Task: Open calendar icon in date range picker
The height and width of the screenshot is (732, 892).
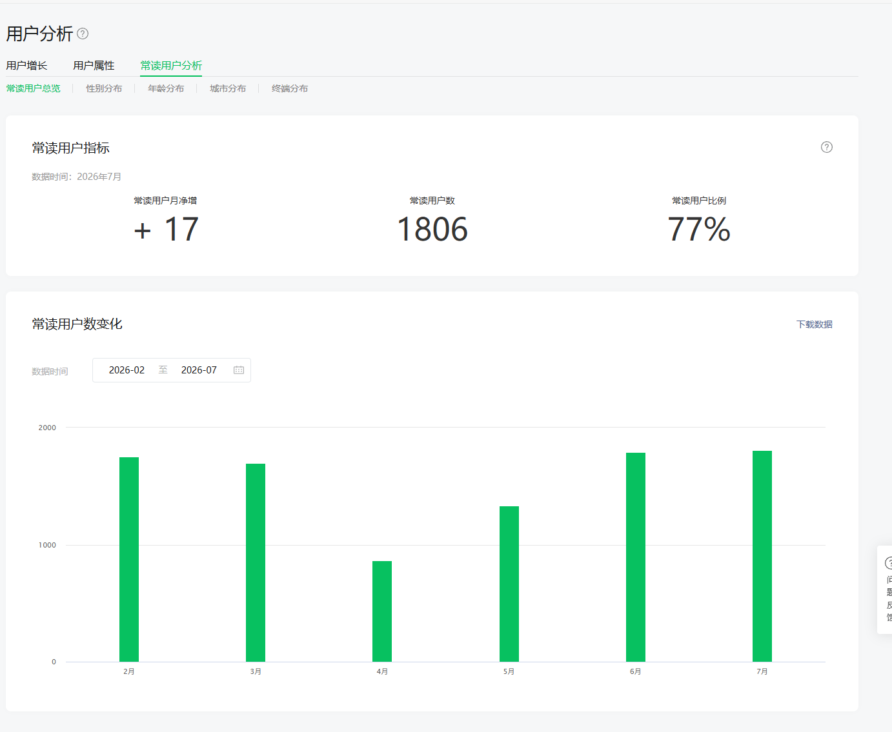Action: (239, 370)
